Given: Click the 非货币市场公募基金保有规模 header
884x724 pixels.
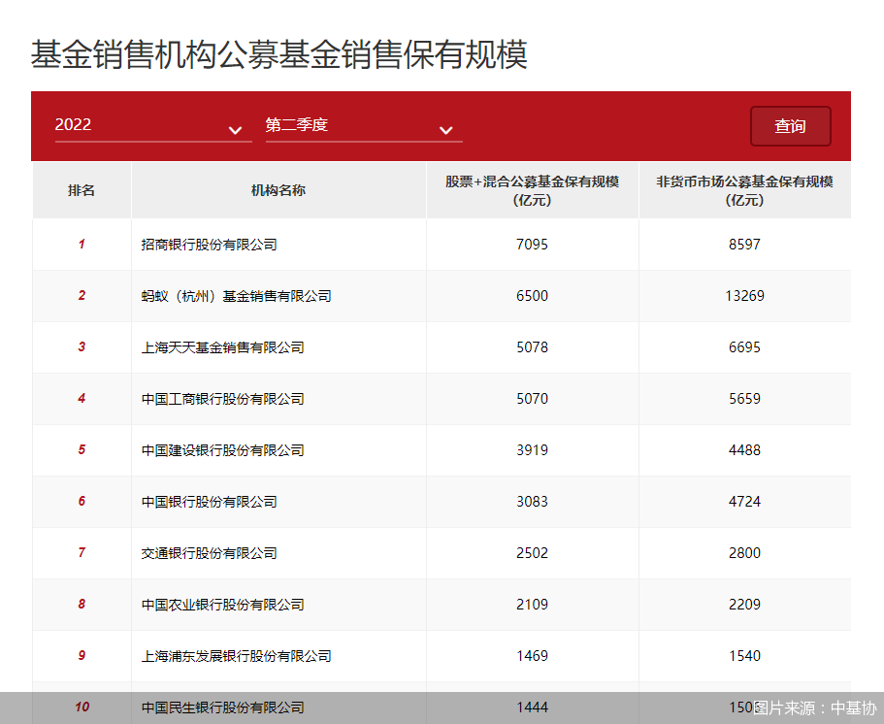Looking at the screenshot, I should click(744, 190).
